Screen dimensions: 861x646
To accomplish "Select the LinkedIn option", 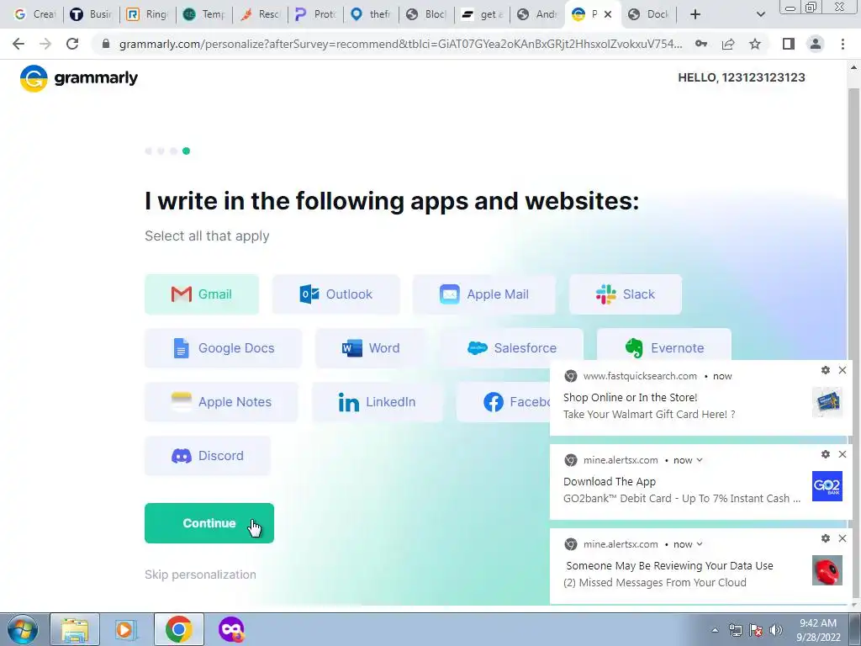I will 378,402.
